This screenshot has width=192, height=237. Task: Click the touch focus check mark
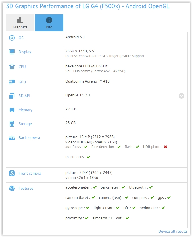89,157
